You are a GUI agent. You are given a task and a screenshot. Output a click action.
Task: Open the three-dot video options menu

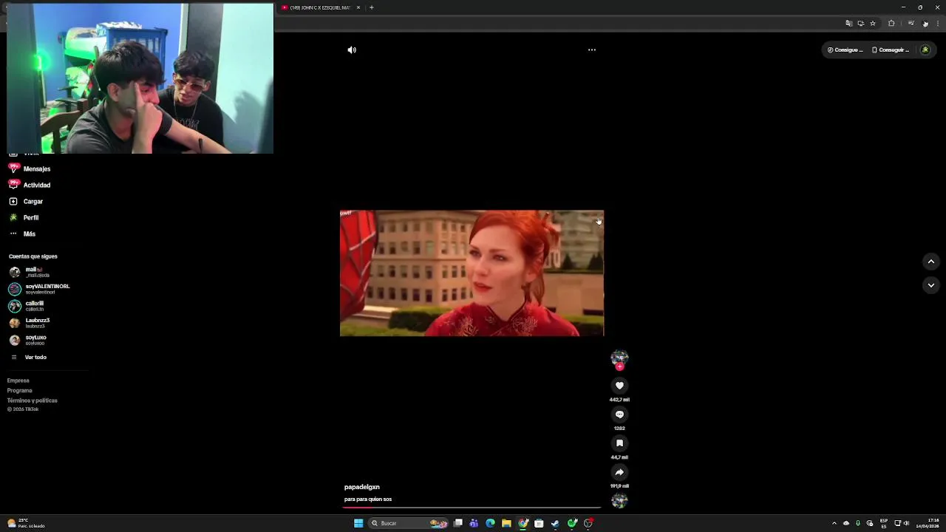tap(591, 50)
